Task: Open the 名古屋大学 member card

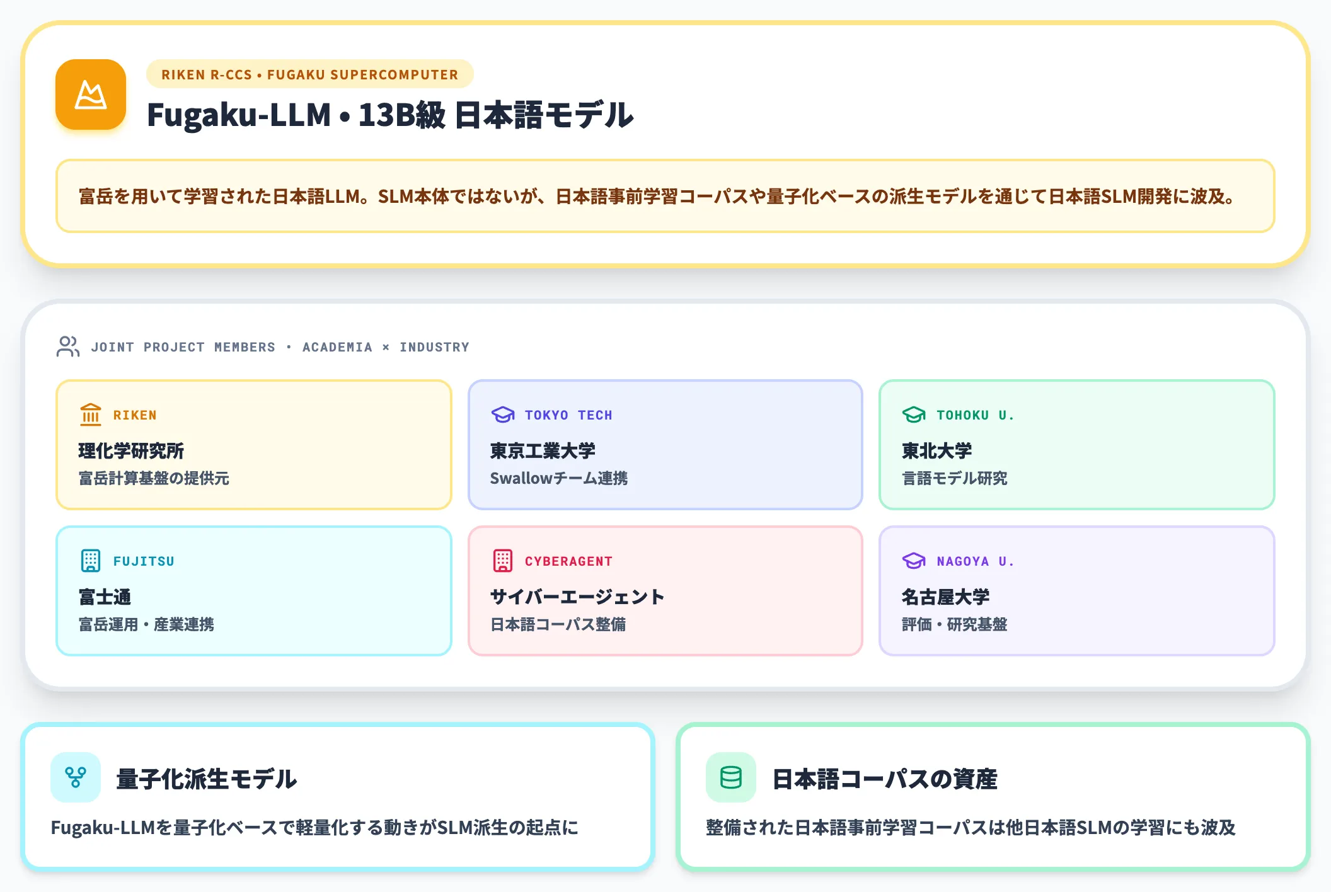Action: (x=1077, y=591)
